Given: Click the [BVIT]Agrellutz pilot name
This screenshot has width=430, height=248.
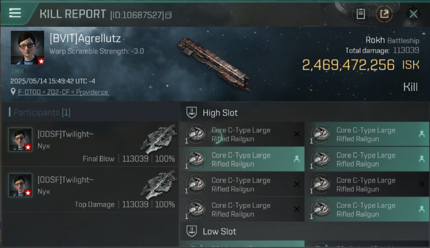Looking at the screenshot, I should (x=85, y=39).
